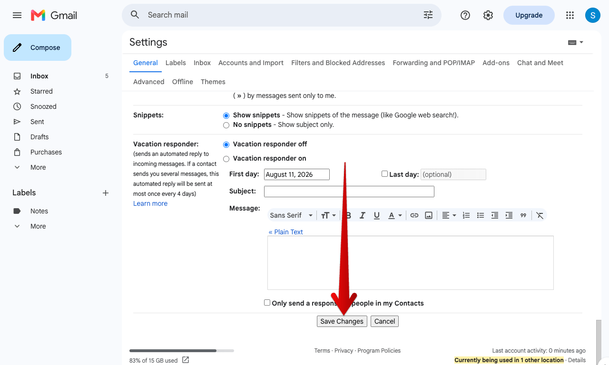Open the text color dropdown

click(x=395, y=215)
